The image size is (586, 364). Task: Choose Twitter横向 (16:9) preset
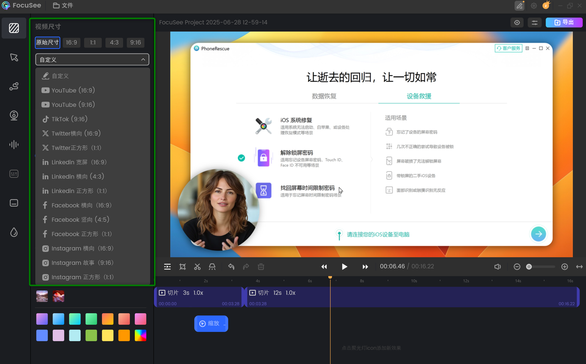pyautogui.click(x=93, y=134)
